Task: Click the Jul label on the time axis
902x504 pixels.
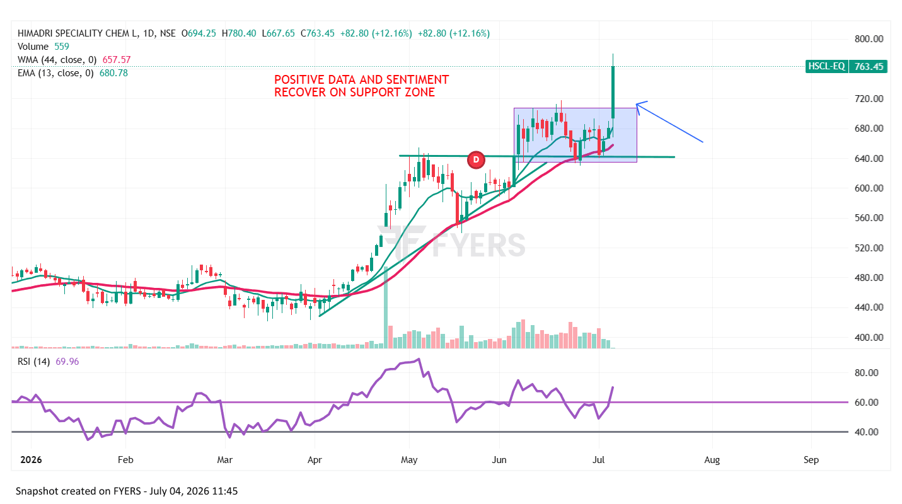Action: point(599,460)
